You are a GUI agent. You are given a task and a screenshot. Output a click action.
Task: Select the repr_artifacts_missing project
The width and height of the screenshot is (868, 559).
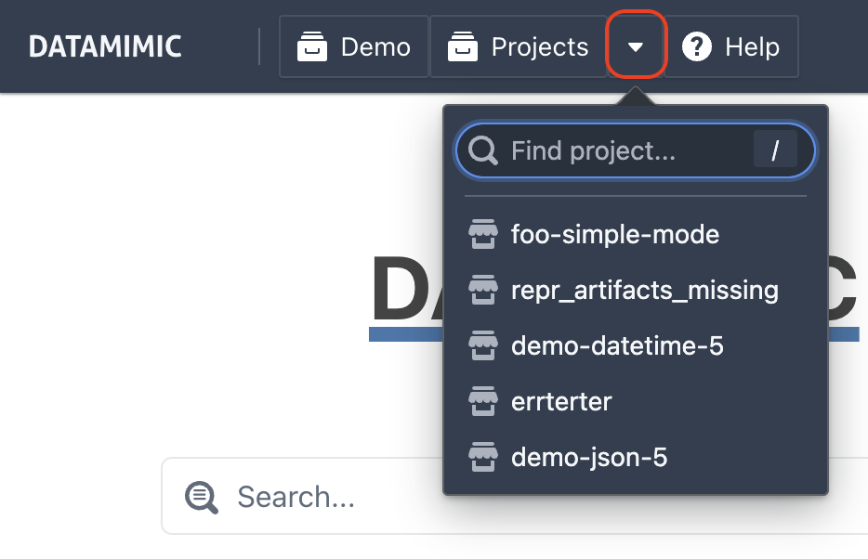point(636,291)
